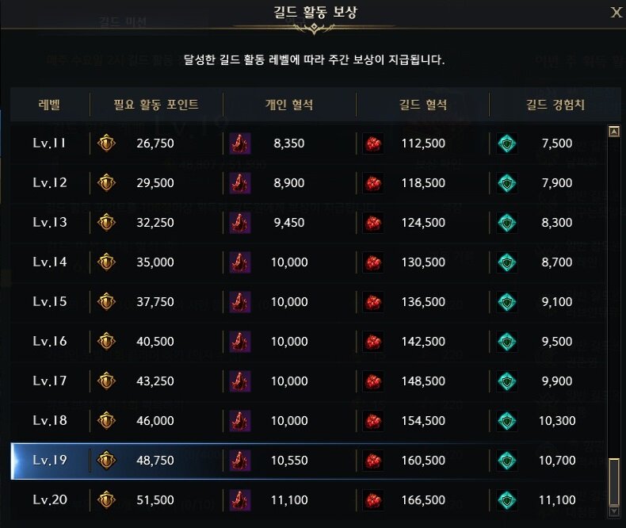Click the gold activity point icon for Lv.11
Image resolution: width=626 pixels, height=528 pixels.
point(107,143)
